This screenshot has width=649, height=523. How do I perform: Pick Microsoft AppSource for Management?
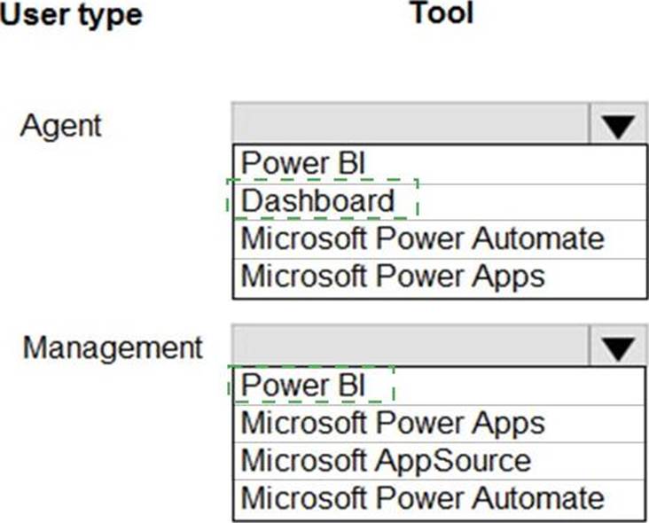point(386,461)
